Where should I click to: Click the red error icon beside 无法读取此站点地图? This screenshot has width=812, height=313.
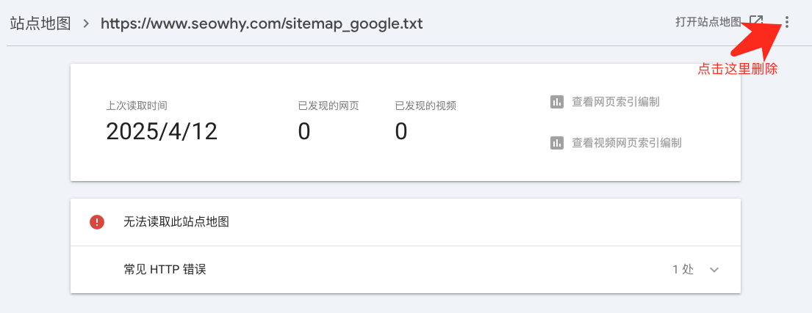pos(97,221)
